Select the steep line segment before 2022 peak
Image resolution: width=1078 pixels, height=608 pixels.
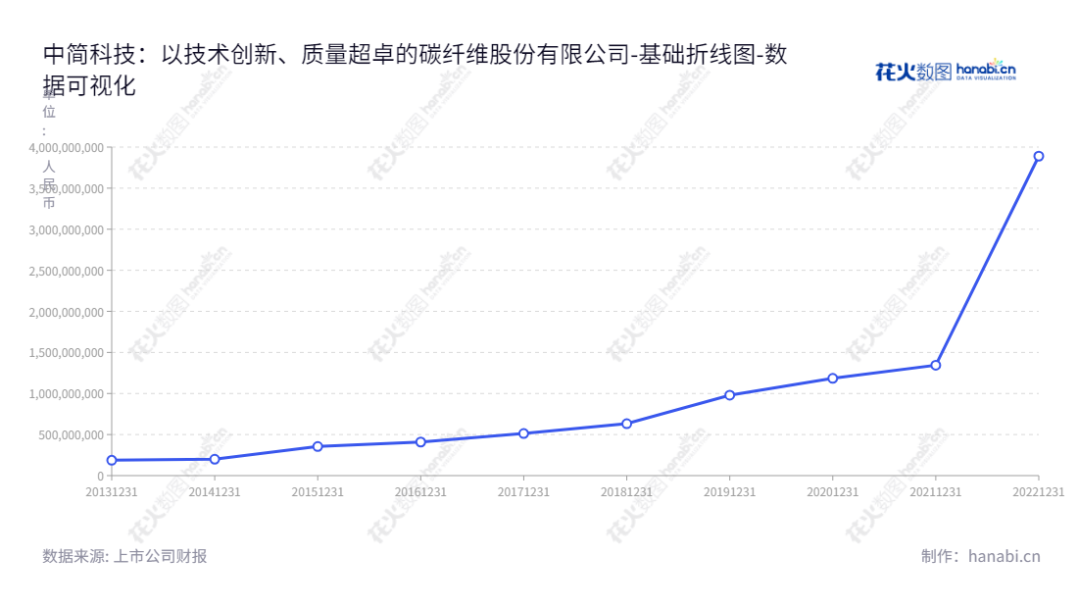tap(985, 260)
